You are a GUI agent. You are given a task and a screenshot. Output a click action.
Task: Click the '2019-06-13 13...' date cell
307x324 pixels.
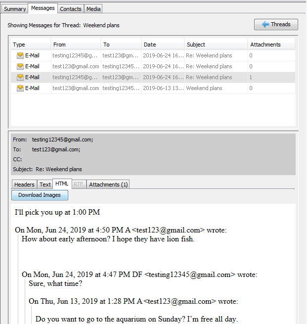coord(163,88)
